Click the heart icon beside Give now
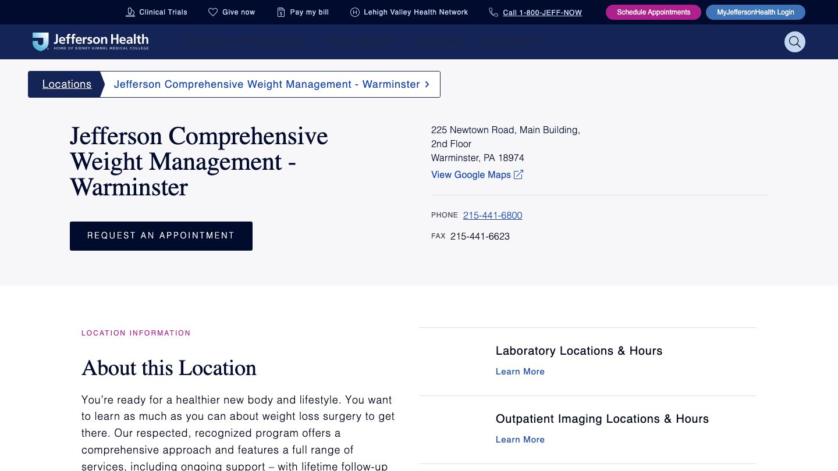Screen dimensions: 838x471 pos(212,12)
